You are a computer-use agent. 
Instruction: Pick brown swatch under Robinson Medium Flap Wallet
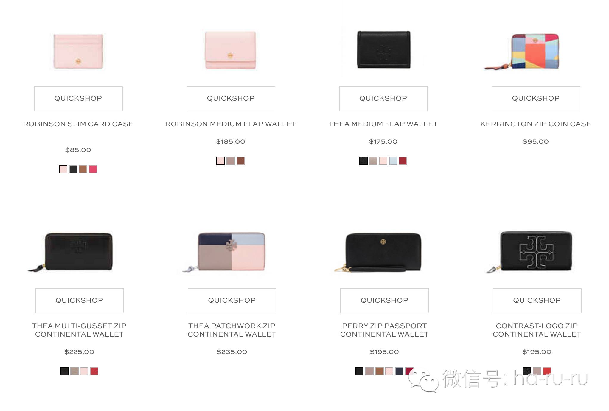[x=241, y=161]
